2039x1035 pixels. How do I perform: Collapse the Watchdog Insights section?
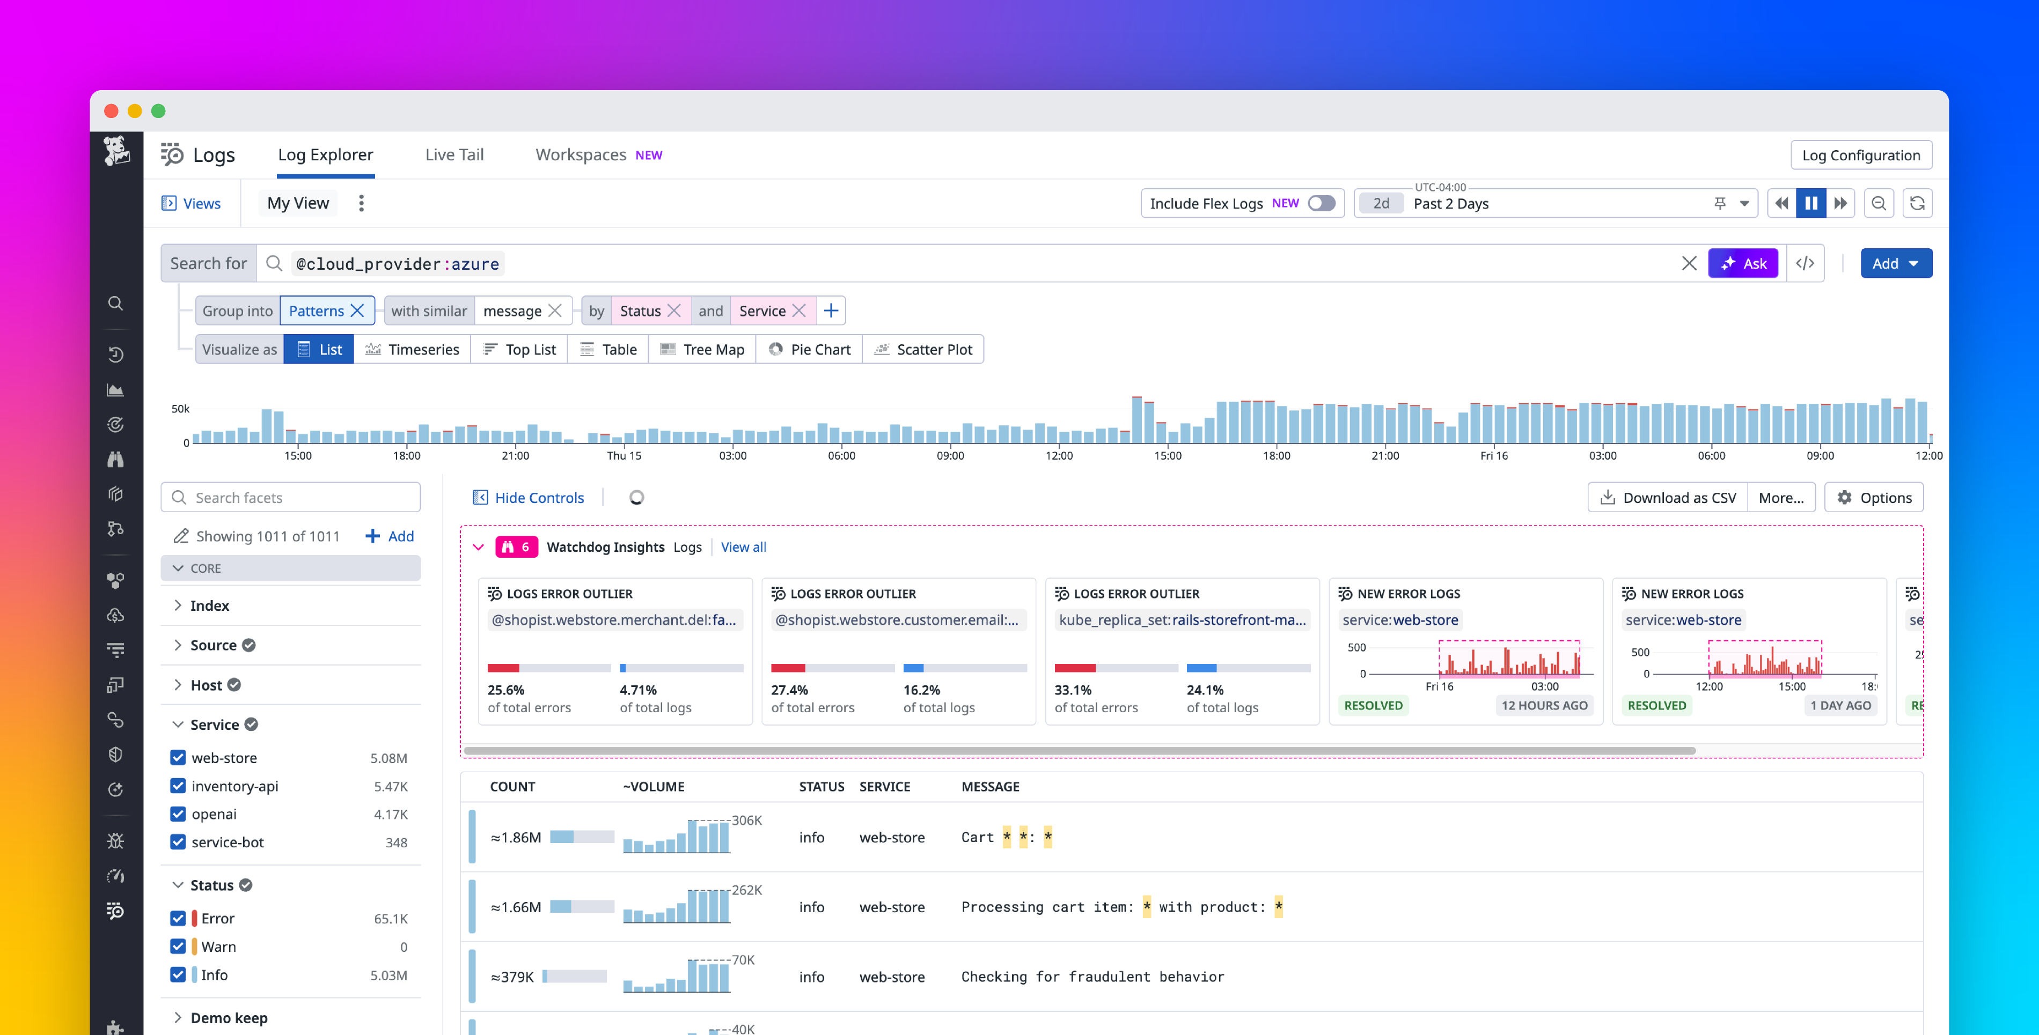[478, 547]
